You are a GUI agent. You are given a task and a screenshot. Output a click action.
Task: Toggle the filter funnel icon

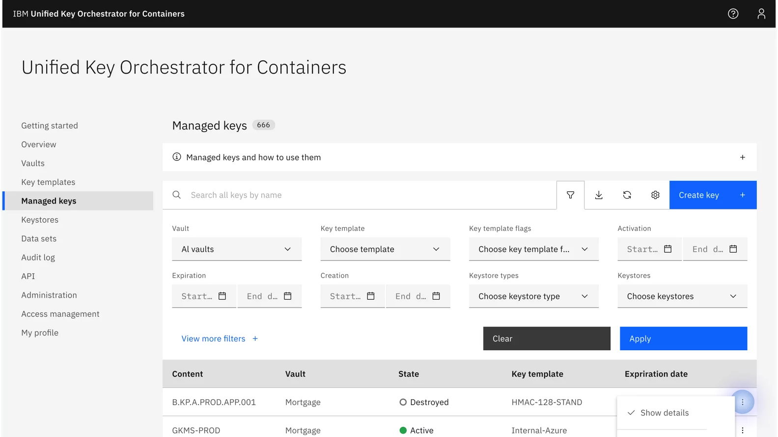click(x=570, y=195)
